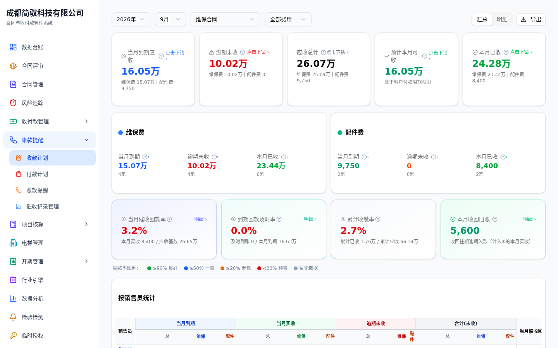Click 当月到期 table column header

click(x=186, y=324)
